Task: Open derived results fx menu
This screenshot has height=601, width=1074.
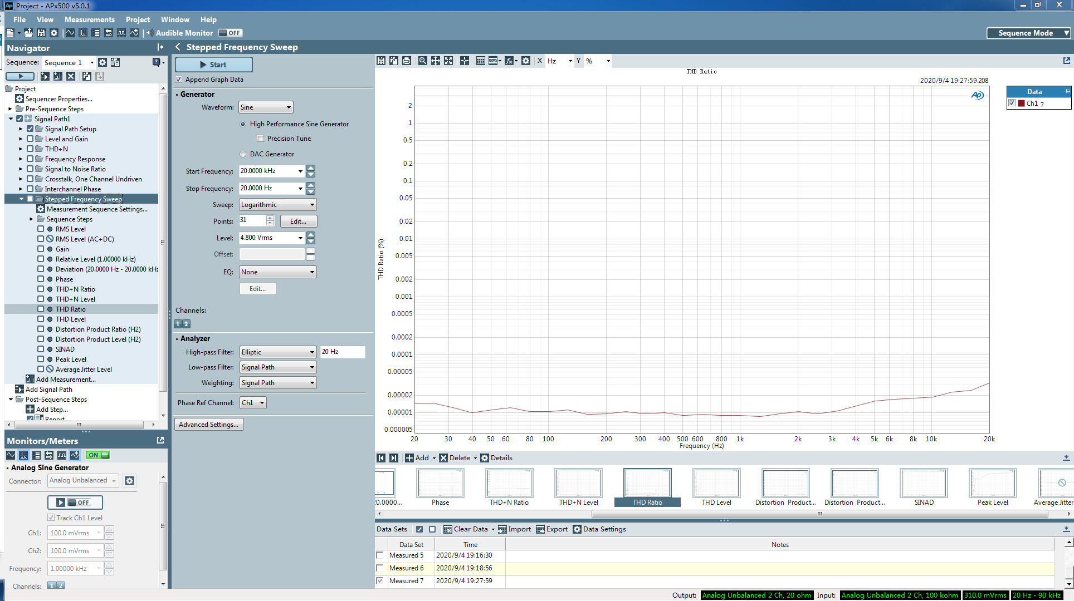Action: (x=511, y=61)
